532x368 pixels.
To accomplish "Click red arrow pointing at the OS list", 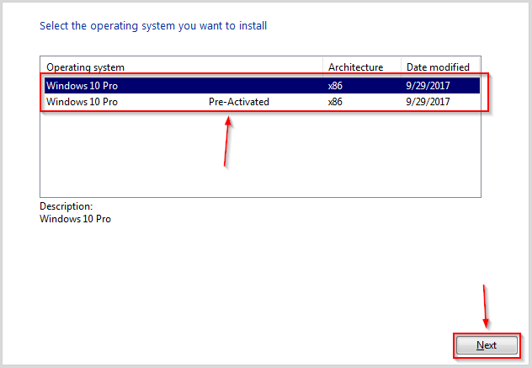I will [x=227, y=141].
